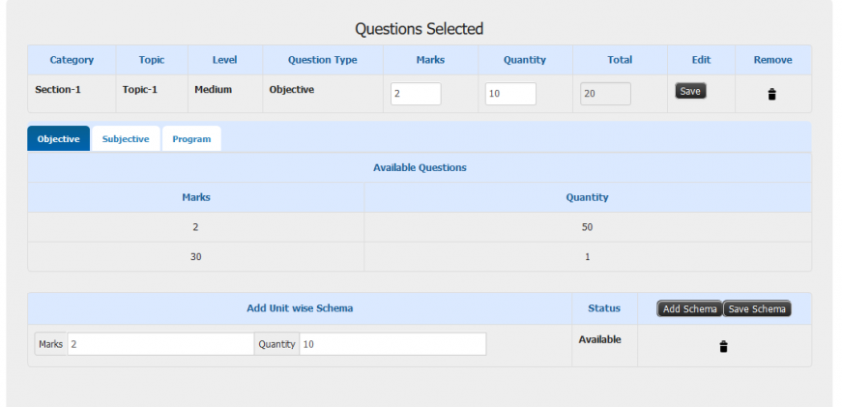Select the available row with 30 marks

[420, 256]
